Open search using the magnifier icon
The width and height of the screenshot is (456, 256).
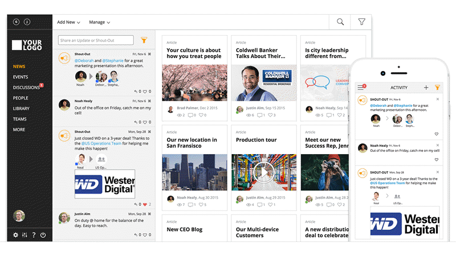click(340, 22)
